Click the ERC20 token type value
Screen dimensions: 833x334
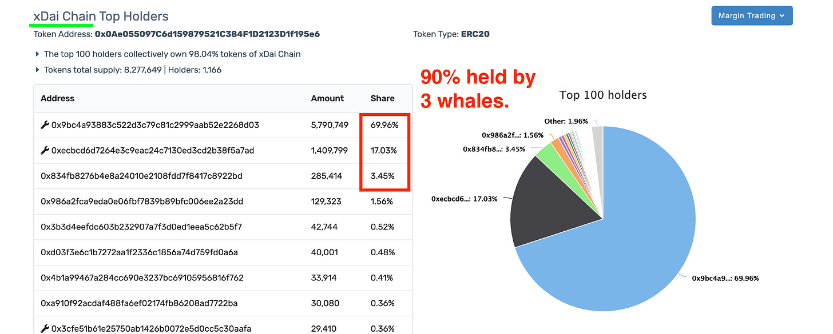[475, 34]
